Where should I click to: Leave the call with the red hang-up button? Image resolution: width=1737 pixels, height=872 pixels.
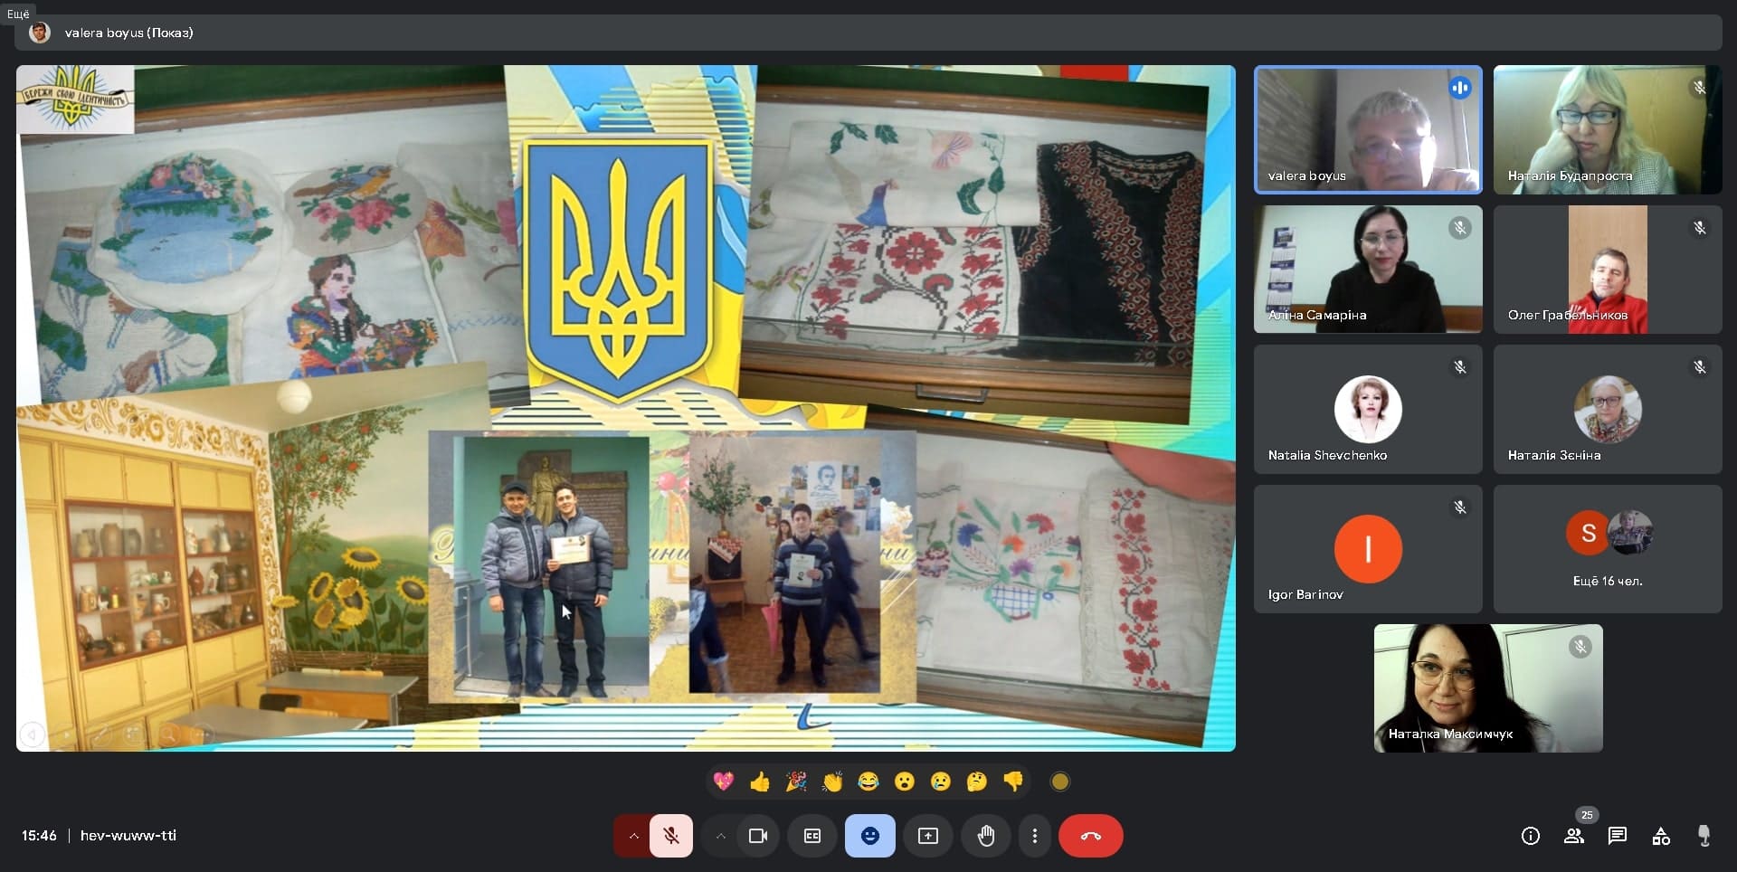pyautogui.click(x=1091, y=836)
